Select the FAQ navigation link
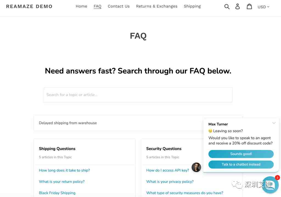This screenshot has width=281, height=197. [x=97, y=7]
